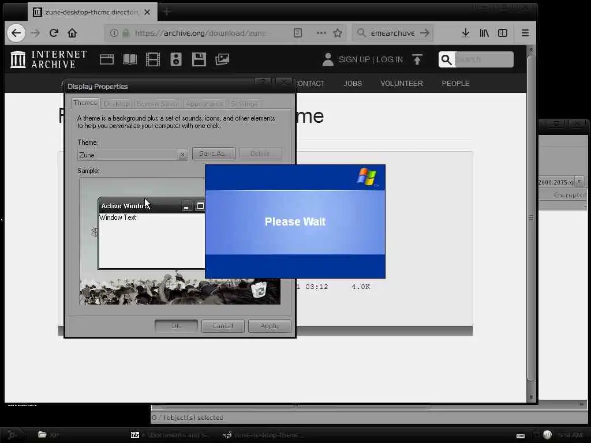Click the Internet Archive logo
This screenshot has width=591, height=443.
(x=48, y=59)
